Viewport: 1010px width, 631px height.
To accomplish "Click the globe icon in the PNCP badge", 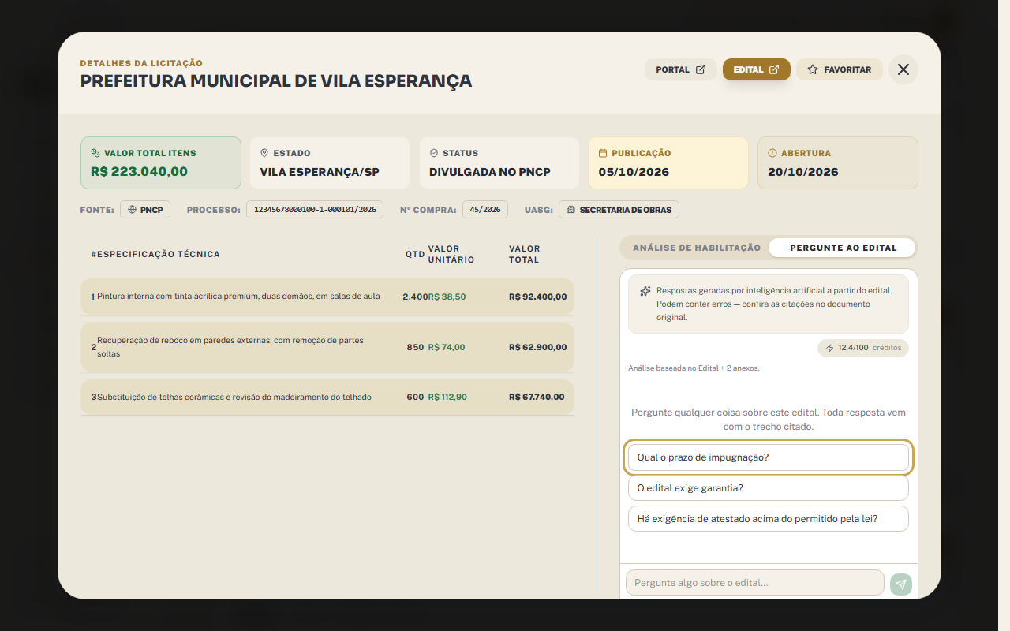I will [133, 210].
